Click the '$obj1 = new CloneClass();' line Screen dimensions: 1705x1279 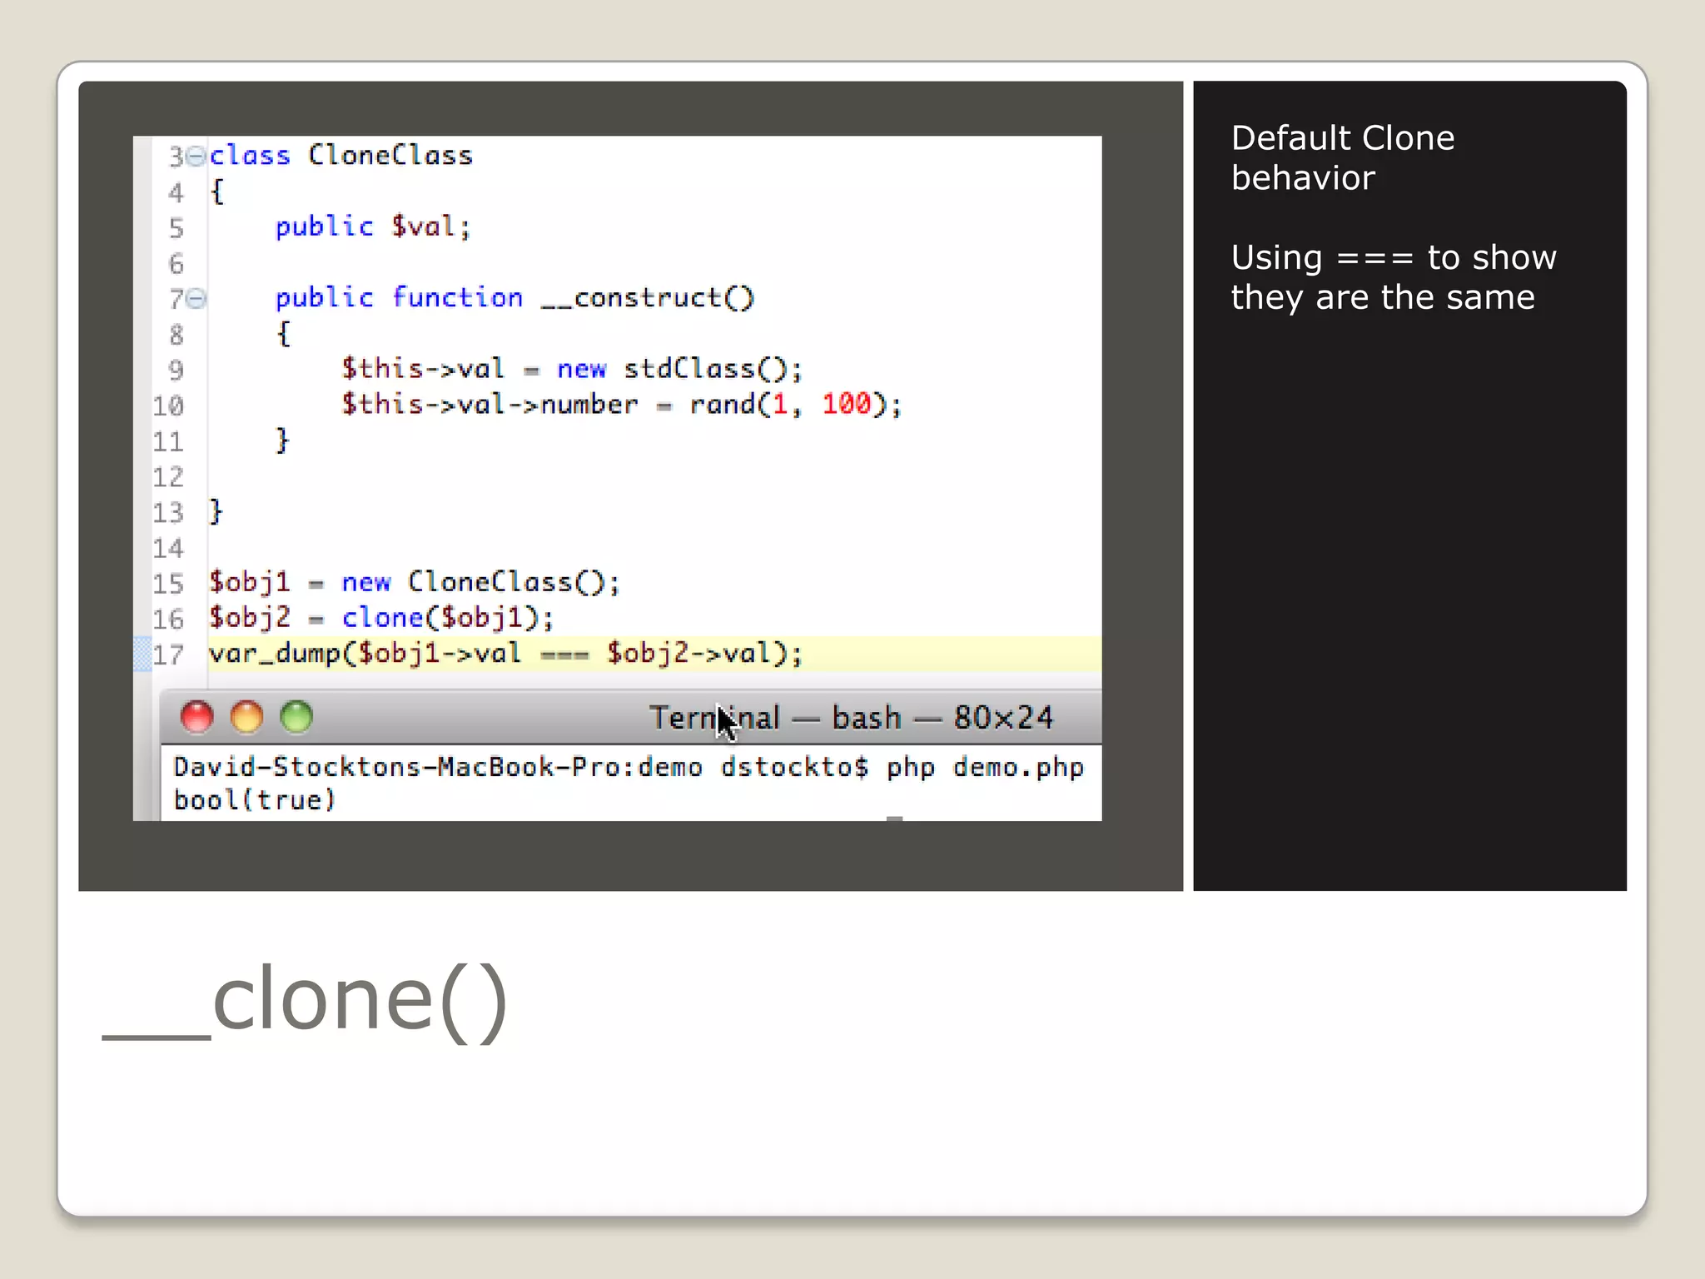[415, 582]
